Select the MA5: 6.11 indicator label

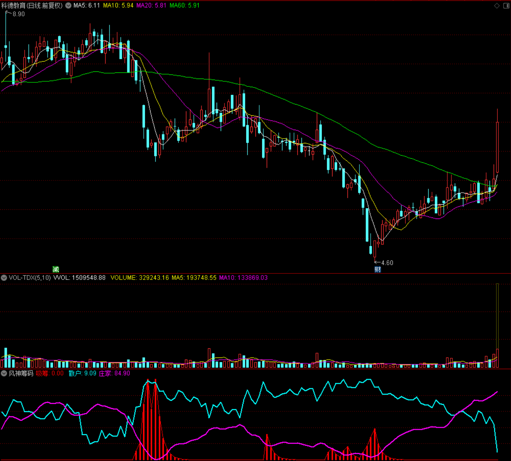click(x=87, y=5)
